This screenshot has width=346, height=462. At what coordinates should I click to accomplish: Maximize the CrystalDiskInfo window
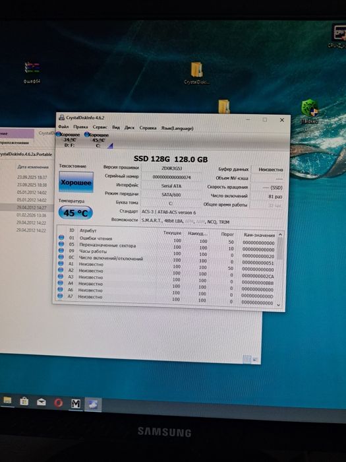tap(265, 119)
